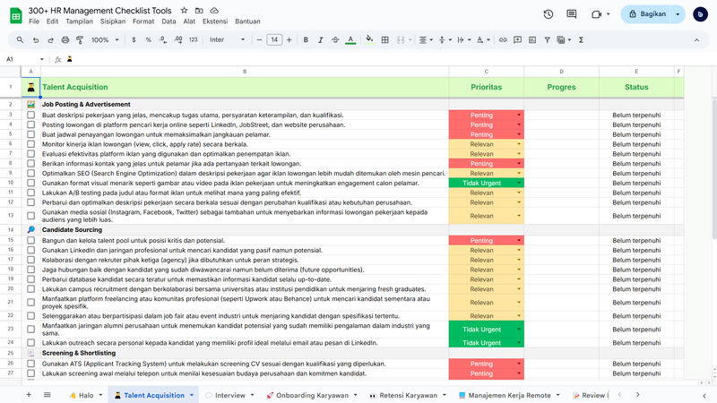
Task: Insert a link
Action: click(x=503, y=40)
